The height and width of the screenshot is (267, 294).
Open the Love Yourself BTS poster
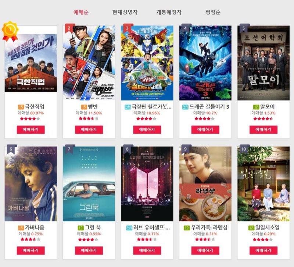point(147,184)
